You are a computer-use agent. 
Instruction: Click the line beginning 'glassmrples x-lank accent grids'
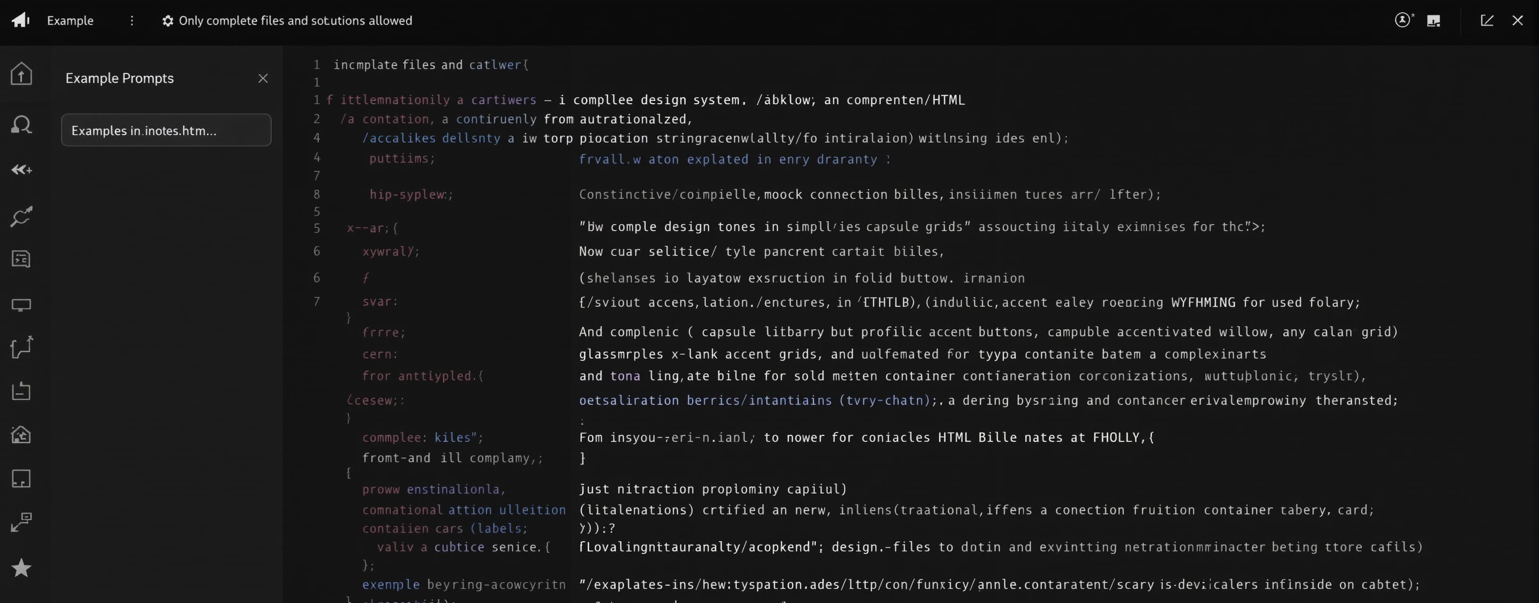pyautogui.click(x=922, y=354)
